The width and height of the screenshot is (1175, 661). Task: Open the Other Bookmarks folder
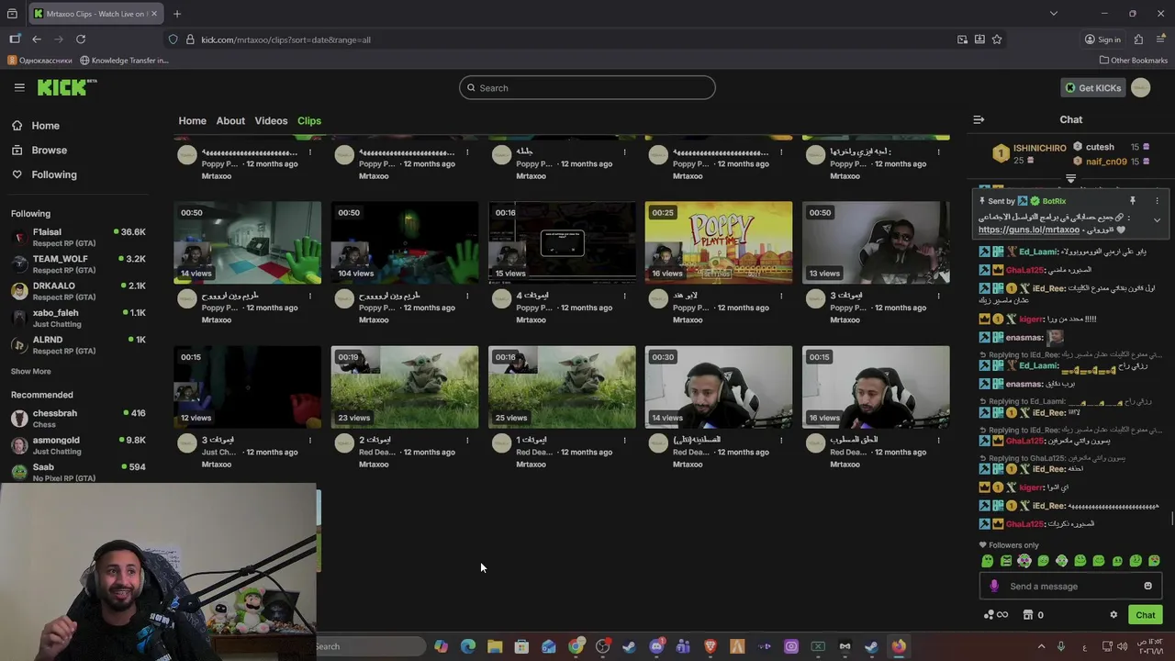pos(1133,61)
